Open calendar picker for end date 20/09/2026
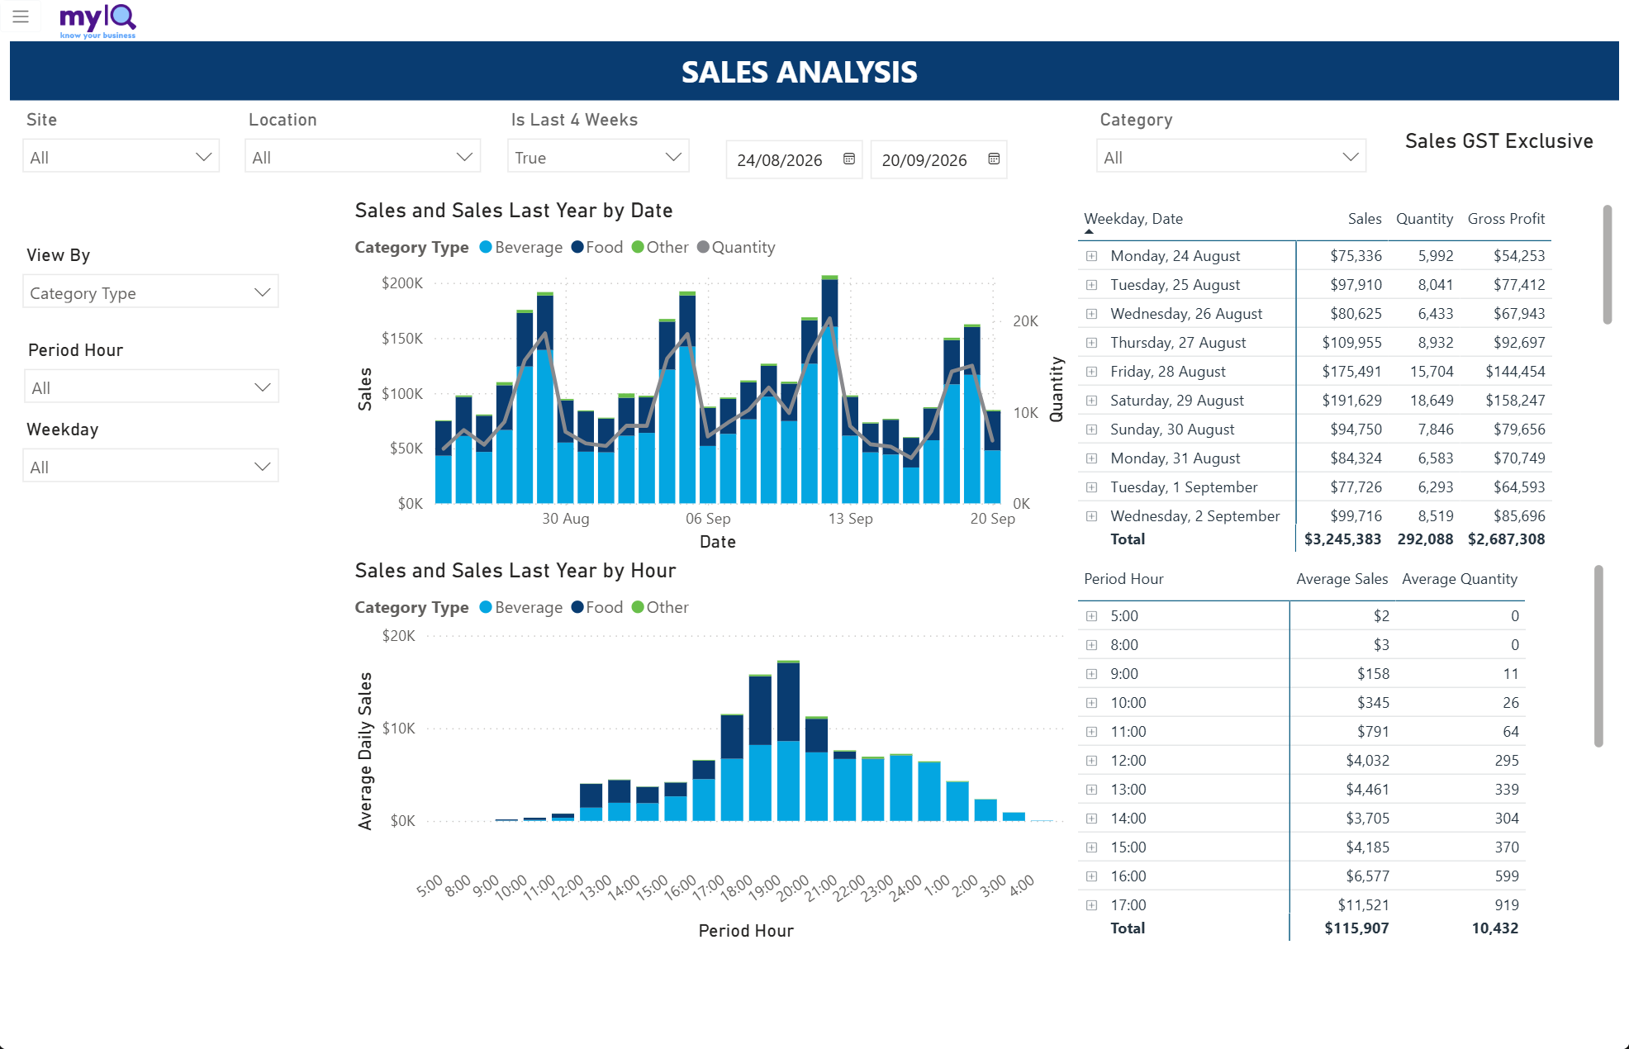Image resolution: width=1629 pixels, height=1049 pixels. coord(994,159)
